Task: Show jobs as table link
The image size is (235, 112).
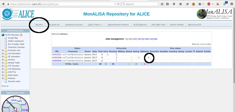Action: [x=209, y=44]
